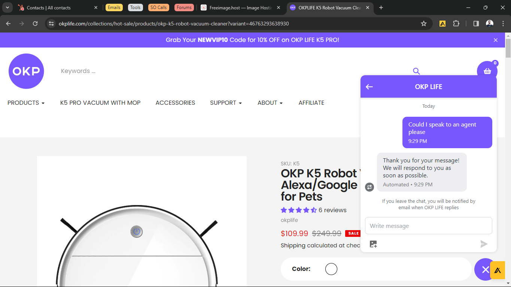Click the send message arrow icon
The height and width of the screenshot is (287, 511).
(x=484, y=244)
